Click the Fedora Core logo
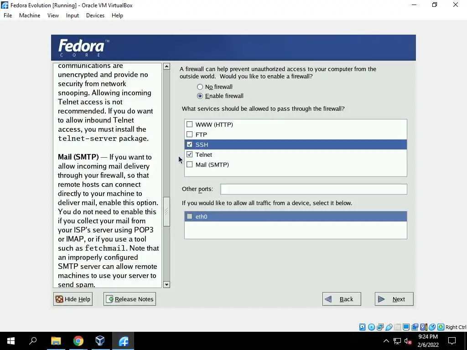 point(84,47)
